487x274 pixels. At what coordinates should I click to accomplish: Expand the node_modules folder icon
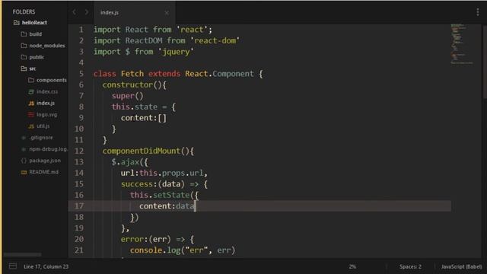[24, 46]
